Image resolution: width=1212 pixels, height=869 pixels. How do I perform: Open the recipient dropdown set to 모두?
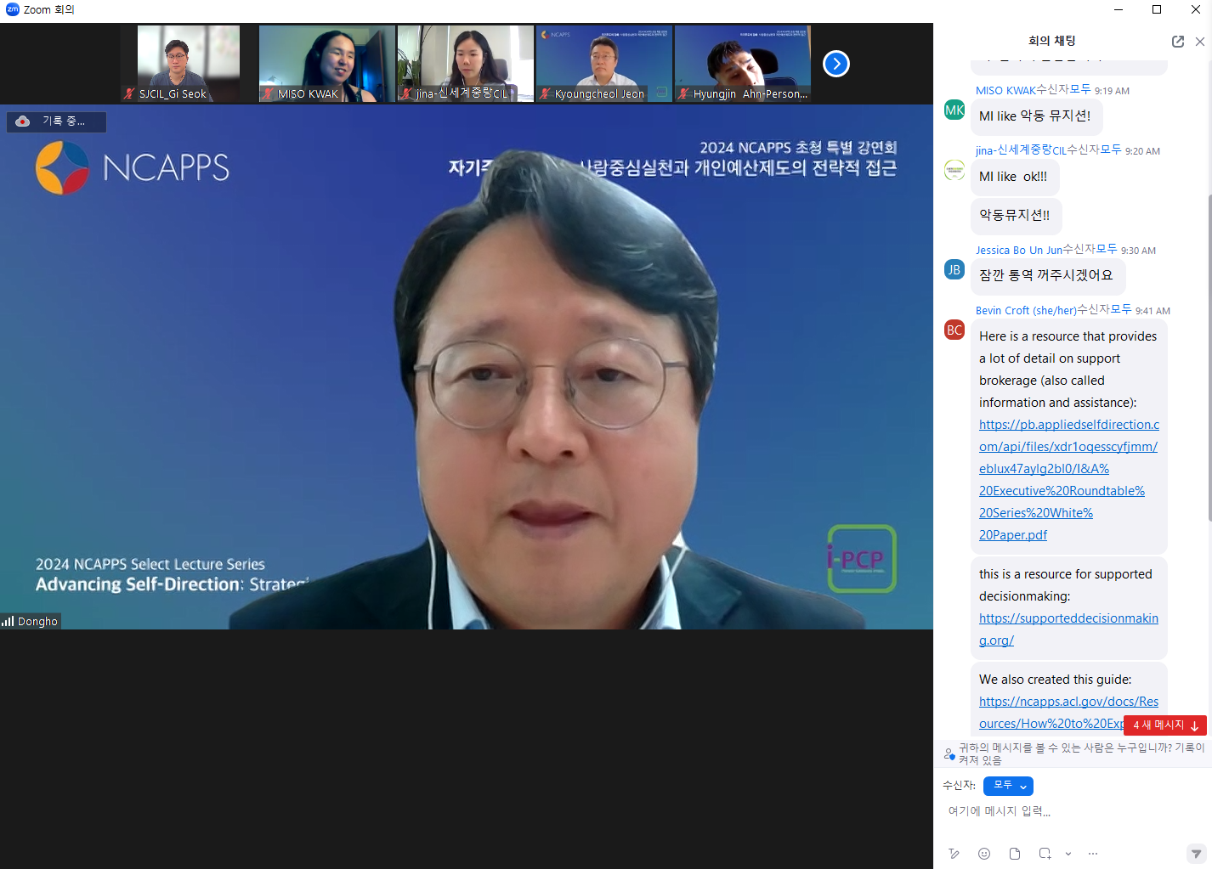click(x=1008, y=786)
